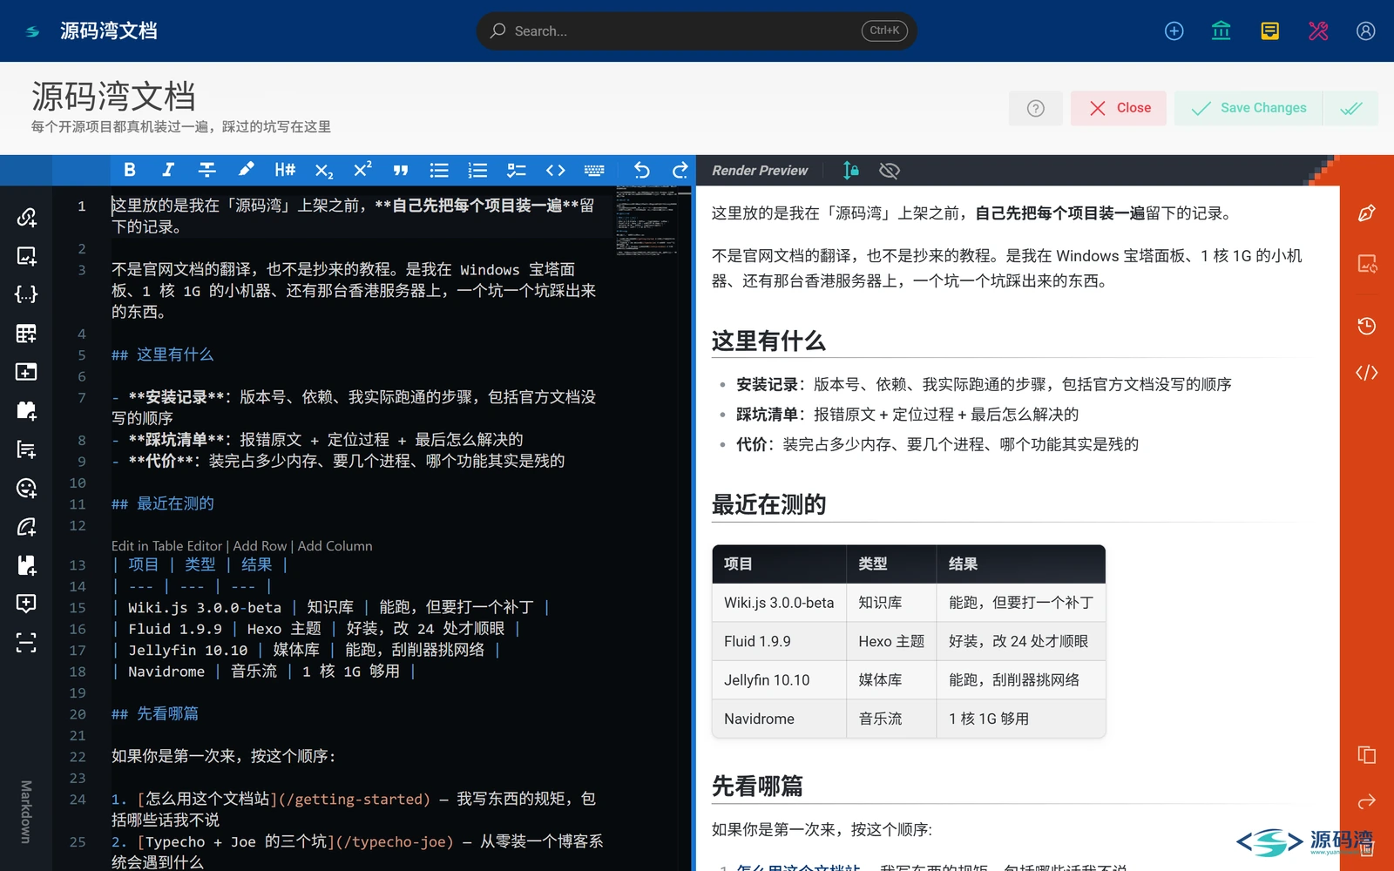Open the yellow page actions menu in the header
Viewport: 1394px width, 871px height.
click(x=1270, y=31)
